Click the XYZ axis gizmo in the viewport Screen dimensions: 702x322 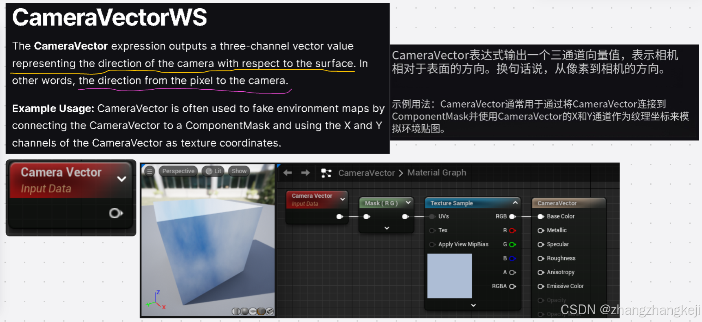[156, 300]
